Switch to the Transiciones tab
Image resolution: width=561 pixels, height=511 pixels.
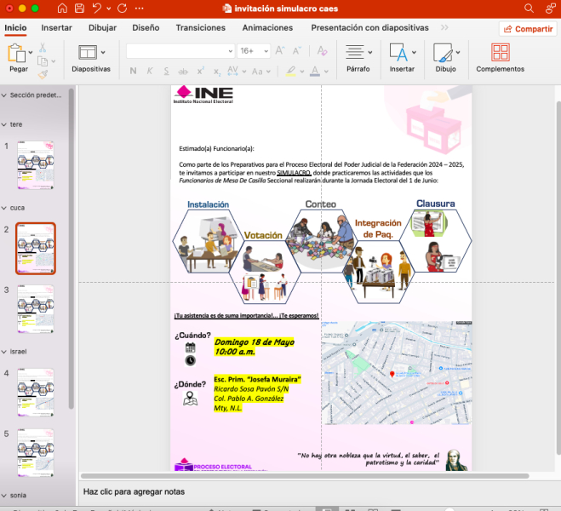tap(200, 27)
